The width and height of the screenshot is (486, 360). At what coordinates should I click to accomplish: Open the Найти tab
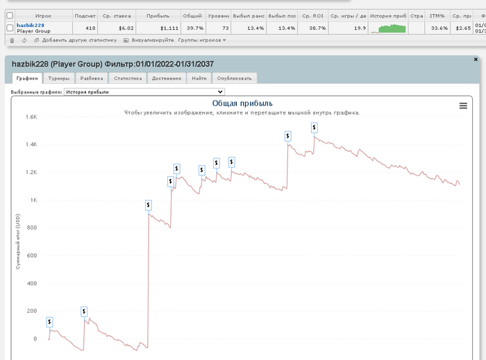pos(199,78)
